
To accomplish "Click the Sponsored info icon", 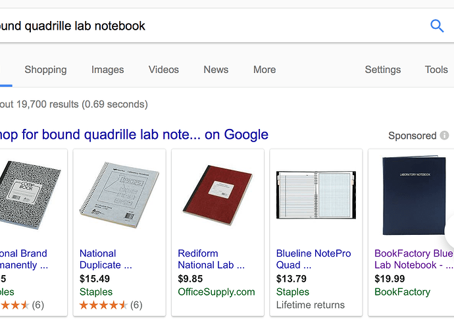I will 444,136.
